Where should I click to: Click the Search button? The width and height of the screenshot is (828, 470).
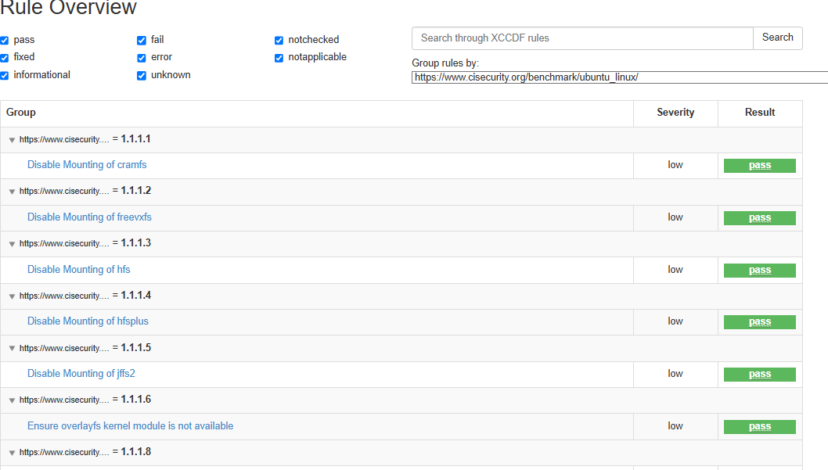click(777, 38)
